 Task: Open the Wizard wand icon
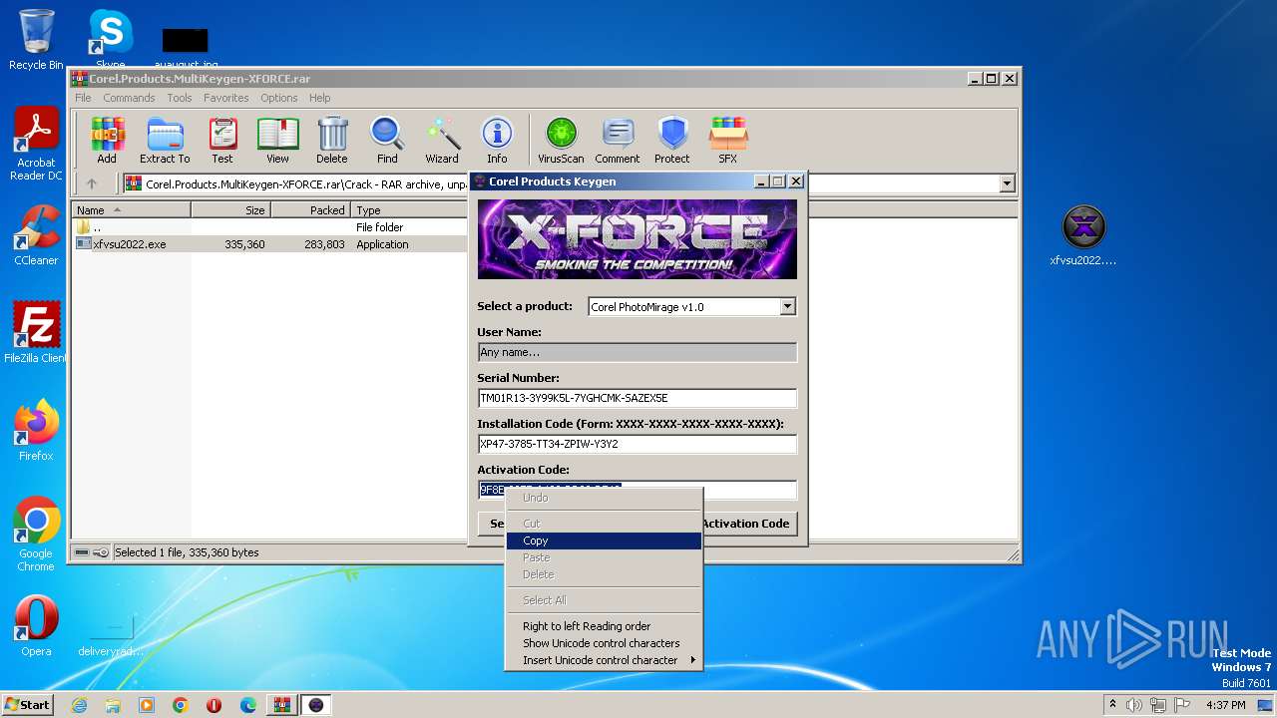coord(442,140)
